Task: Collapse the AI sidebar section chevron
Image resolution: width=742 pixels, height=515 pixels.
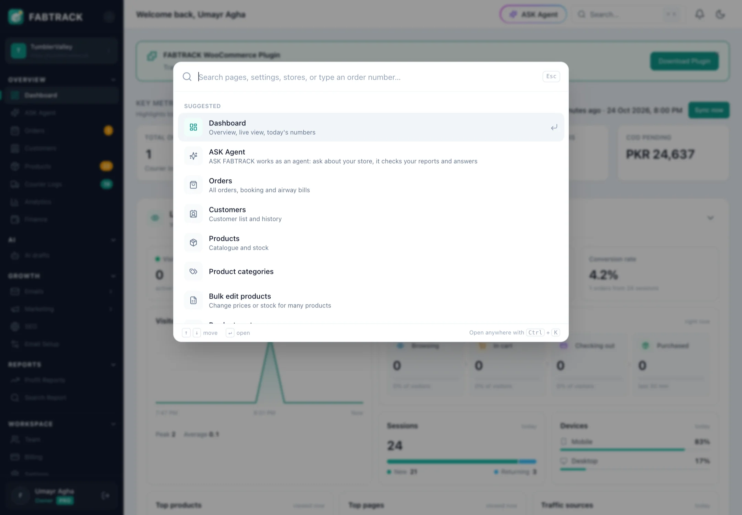Action: [x=113, y=240]
